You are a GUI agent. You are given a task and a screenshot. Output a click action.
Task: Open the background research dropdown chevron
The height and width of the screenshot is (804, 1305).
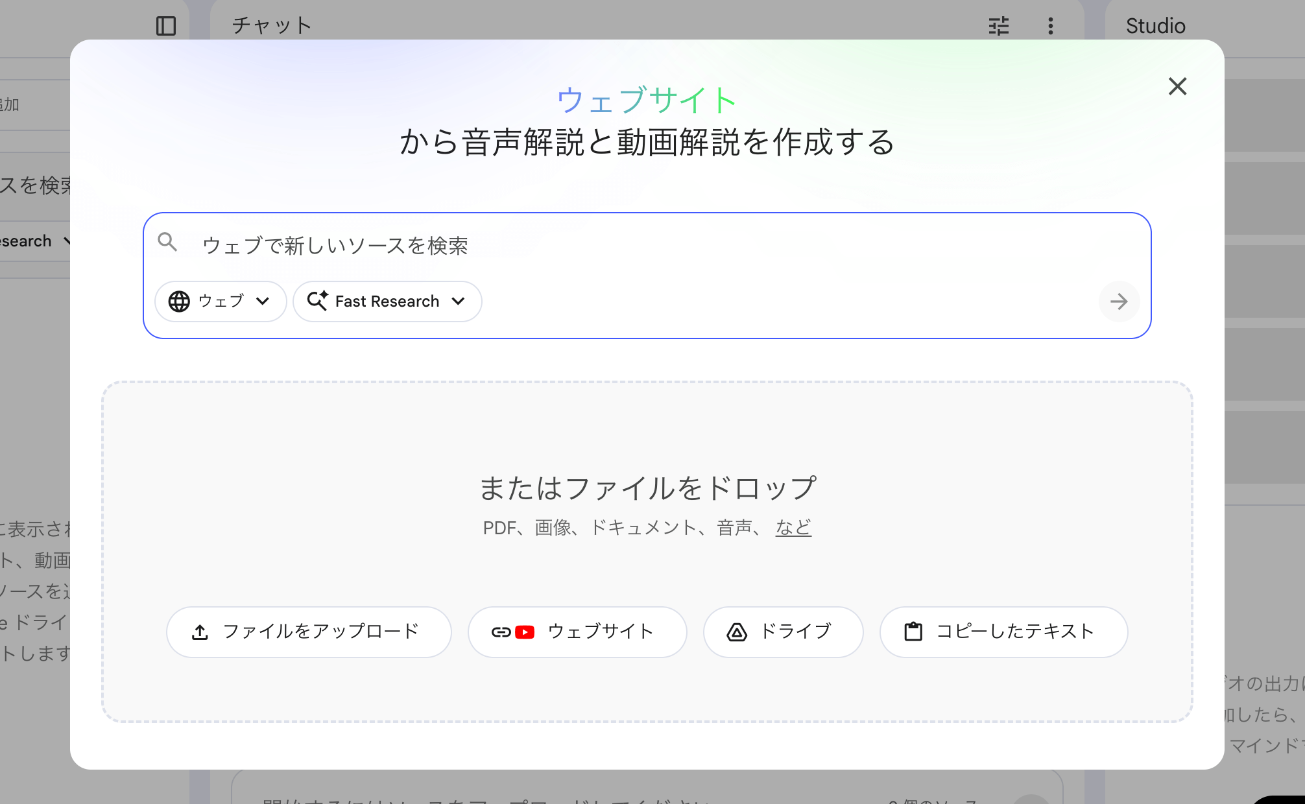[x=67, y=241]
